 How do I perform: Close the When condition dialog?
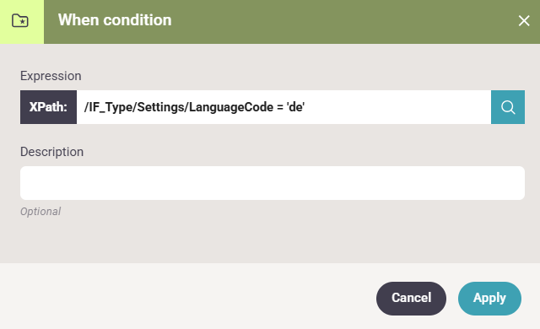pos(524,20)
